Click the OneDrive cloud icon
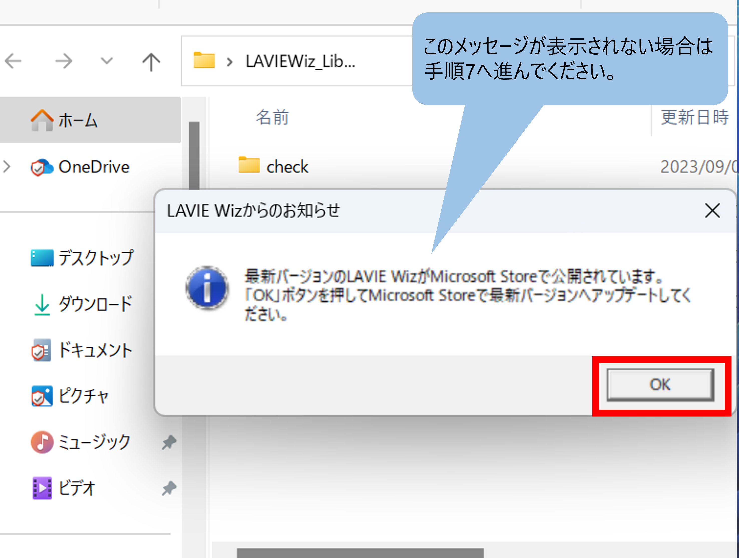Viewport: 739px width, 558px height. pos(42,167)
